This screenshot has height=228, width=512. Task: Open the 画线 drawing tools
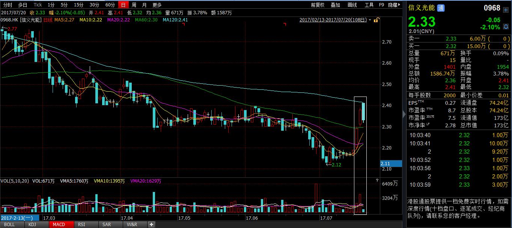352,5
